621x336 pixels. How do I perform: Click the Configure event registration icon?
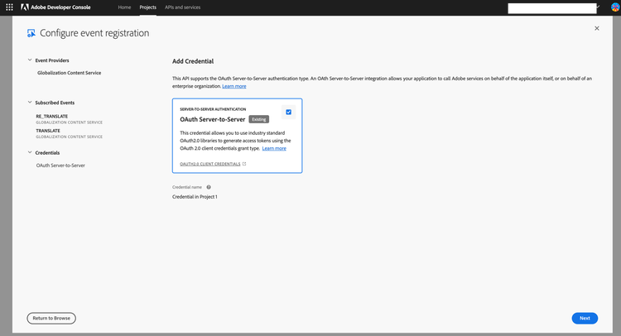[x=31, y=33]
